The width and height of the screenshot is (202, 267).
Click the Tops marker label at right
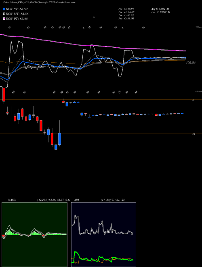[x=198, y=27]
